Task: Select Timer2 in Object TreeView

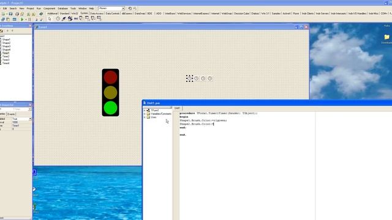Action: (6, 56)
